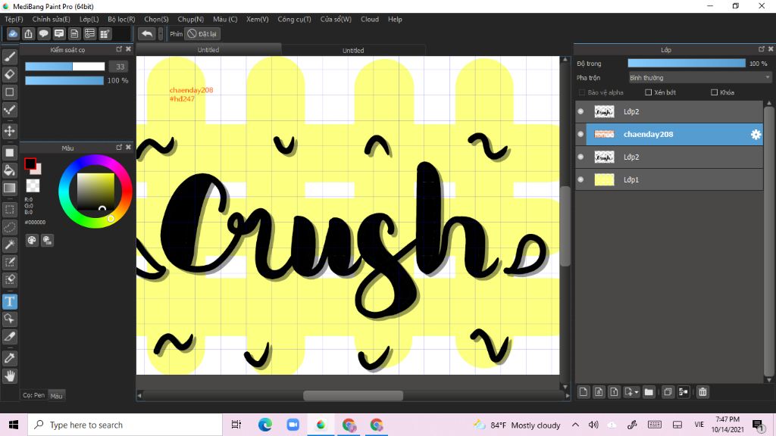The height and width of the screenshot is (436, 776).
Task: Add a new color layer
Action: [584, 392]
